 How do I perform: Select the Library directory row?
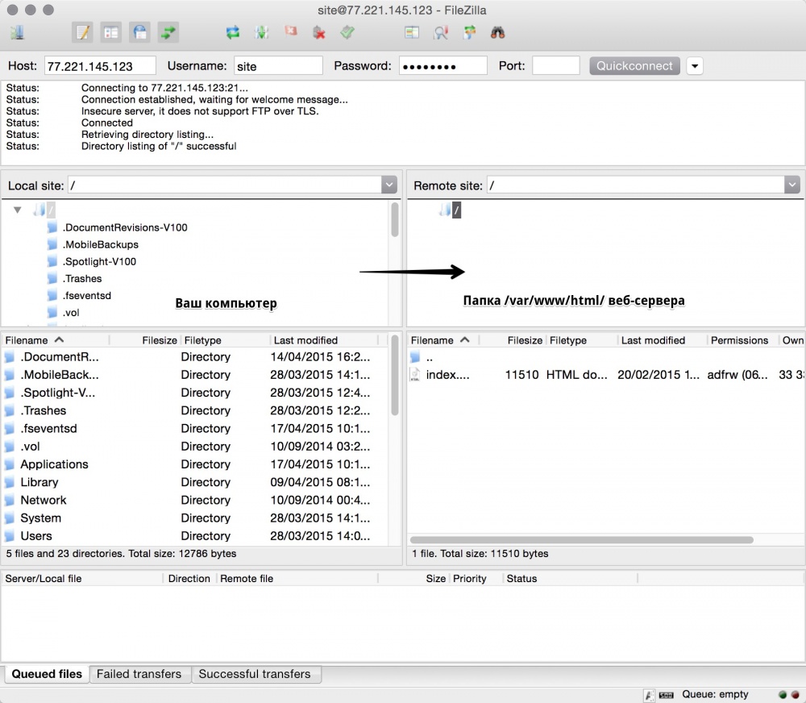point(195,482)
